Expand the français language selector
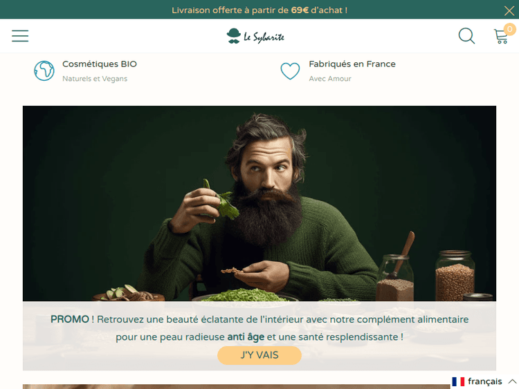 (484, 381)
